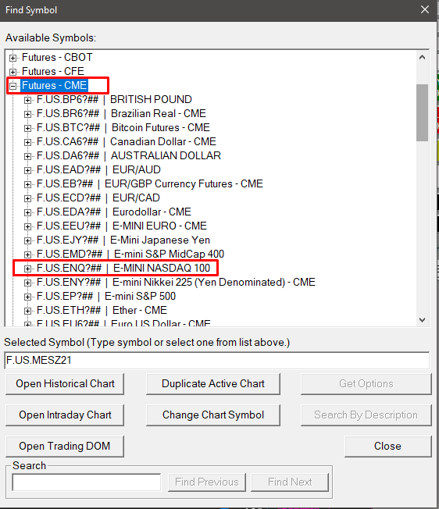Collapse the Futures - CME tree node
Screen dimensions: 439x509
pyautogui.click(x=12, y=86)
